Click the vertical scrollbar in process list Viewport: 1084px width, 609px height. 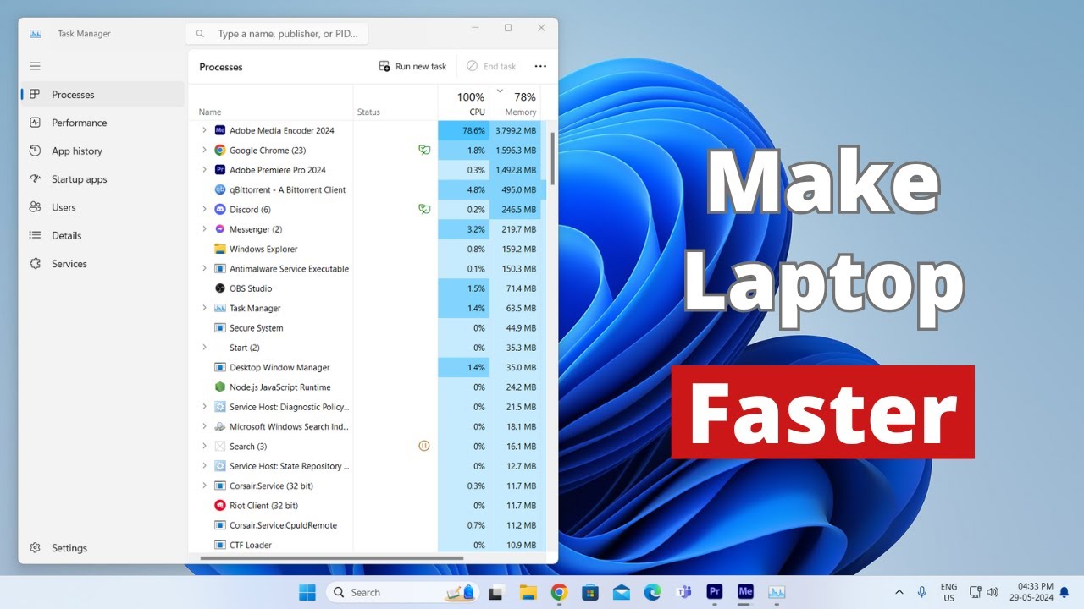click(553, 159)
